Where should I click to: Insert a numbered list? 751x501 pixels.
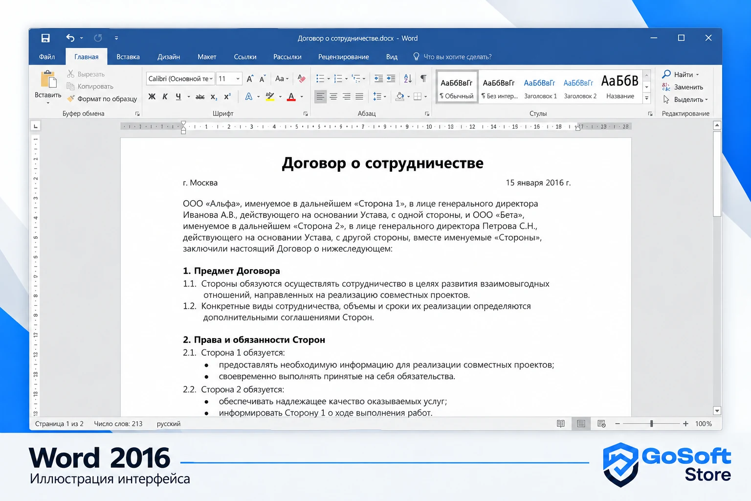(338, 79)
